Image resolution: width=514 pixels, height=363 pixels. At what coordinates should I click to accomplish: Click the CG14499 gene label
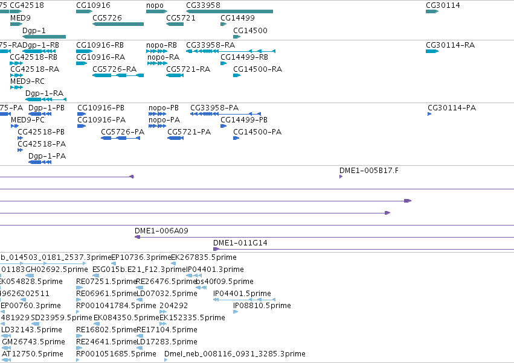point(237,17)
